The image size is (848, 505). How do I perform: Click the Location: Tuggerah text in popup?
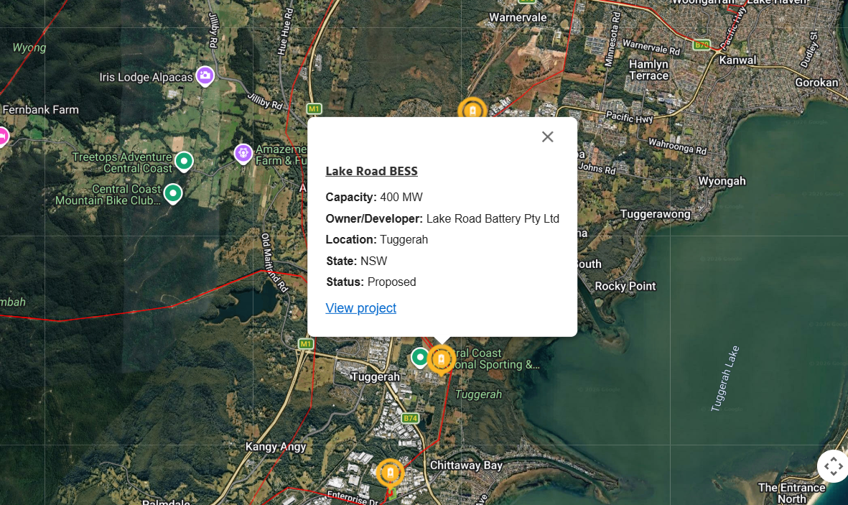(376, 240)
